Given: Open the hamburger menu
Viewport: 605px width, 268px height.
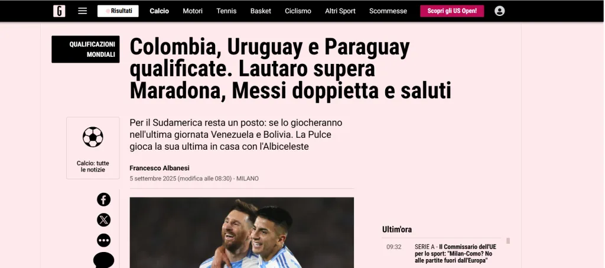Looking at the screenshot, I should (82, 11).
